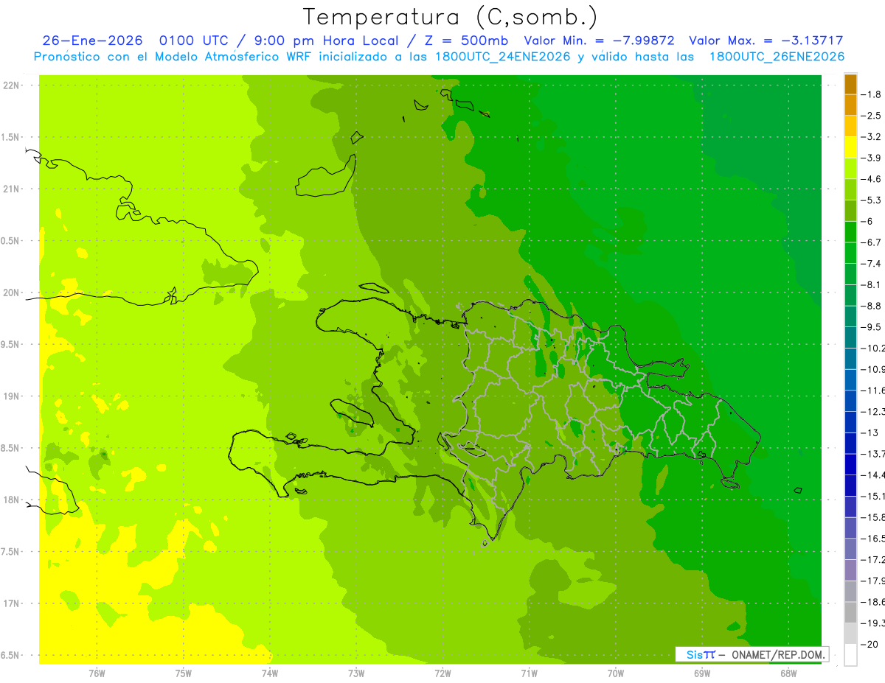Click the "75W" longitude axis label
Image resolution: width=885 pixels, height=683 pixels.
[x=184, y=673]
